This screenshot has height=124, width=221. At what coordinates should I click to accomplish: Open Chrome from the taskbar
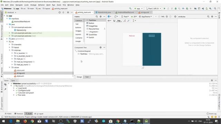(32, 121)
